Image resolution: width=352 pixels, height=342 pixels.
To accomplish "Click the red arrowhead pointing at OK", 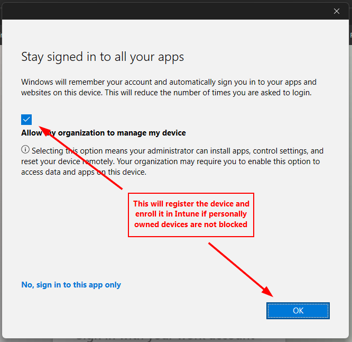I will tap(268, 292).
